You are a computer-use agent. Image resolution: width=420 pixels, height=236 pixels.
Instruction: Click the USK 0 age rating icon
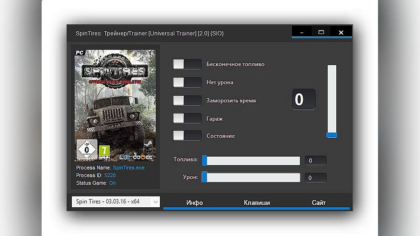pos(86,148)
